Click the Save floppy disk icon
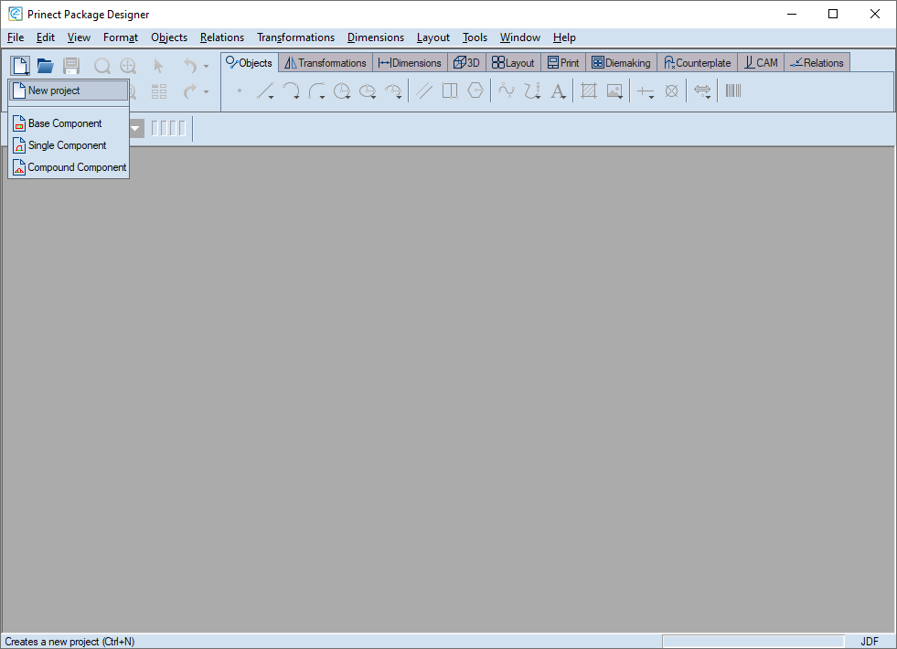 pyautogui.click(x=71, y=66)
